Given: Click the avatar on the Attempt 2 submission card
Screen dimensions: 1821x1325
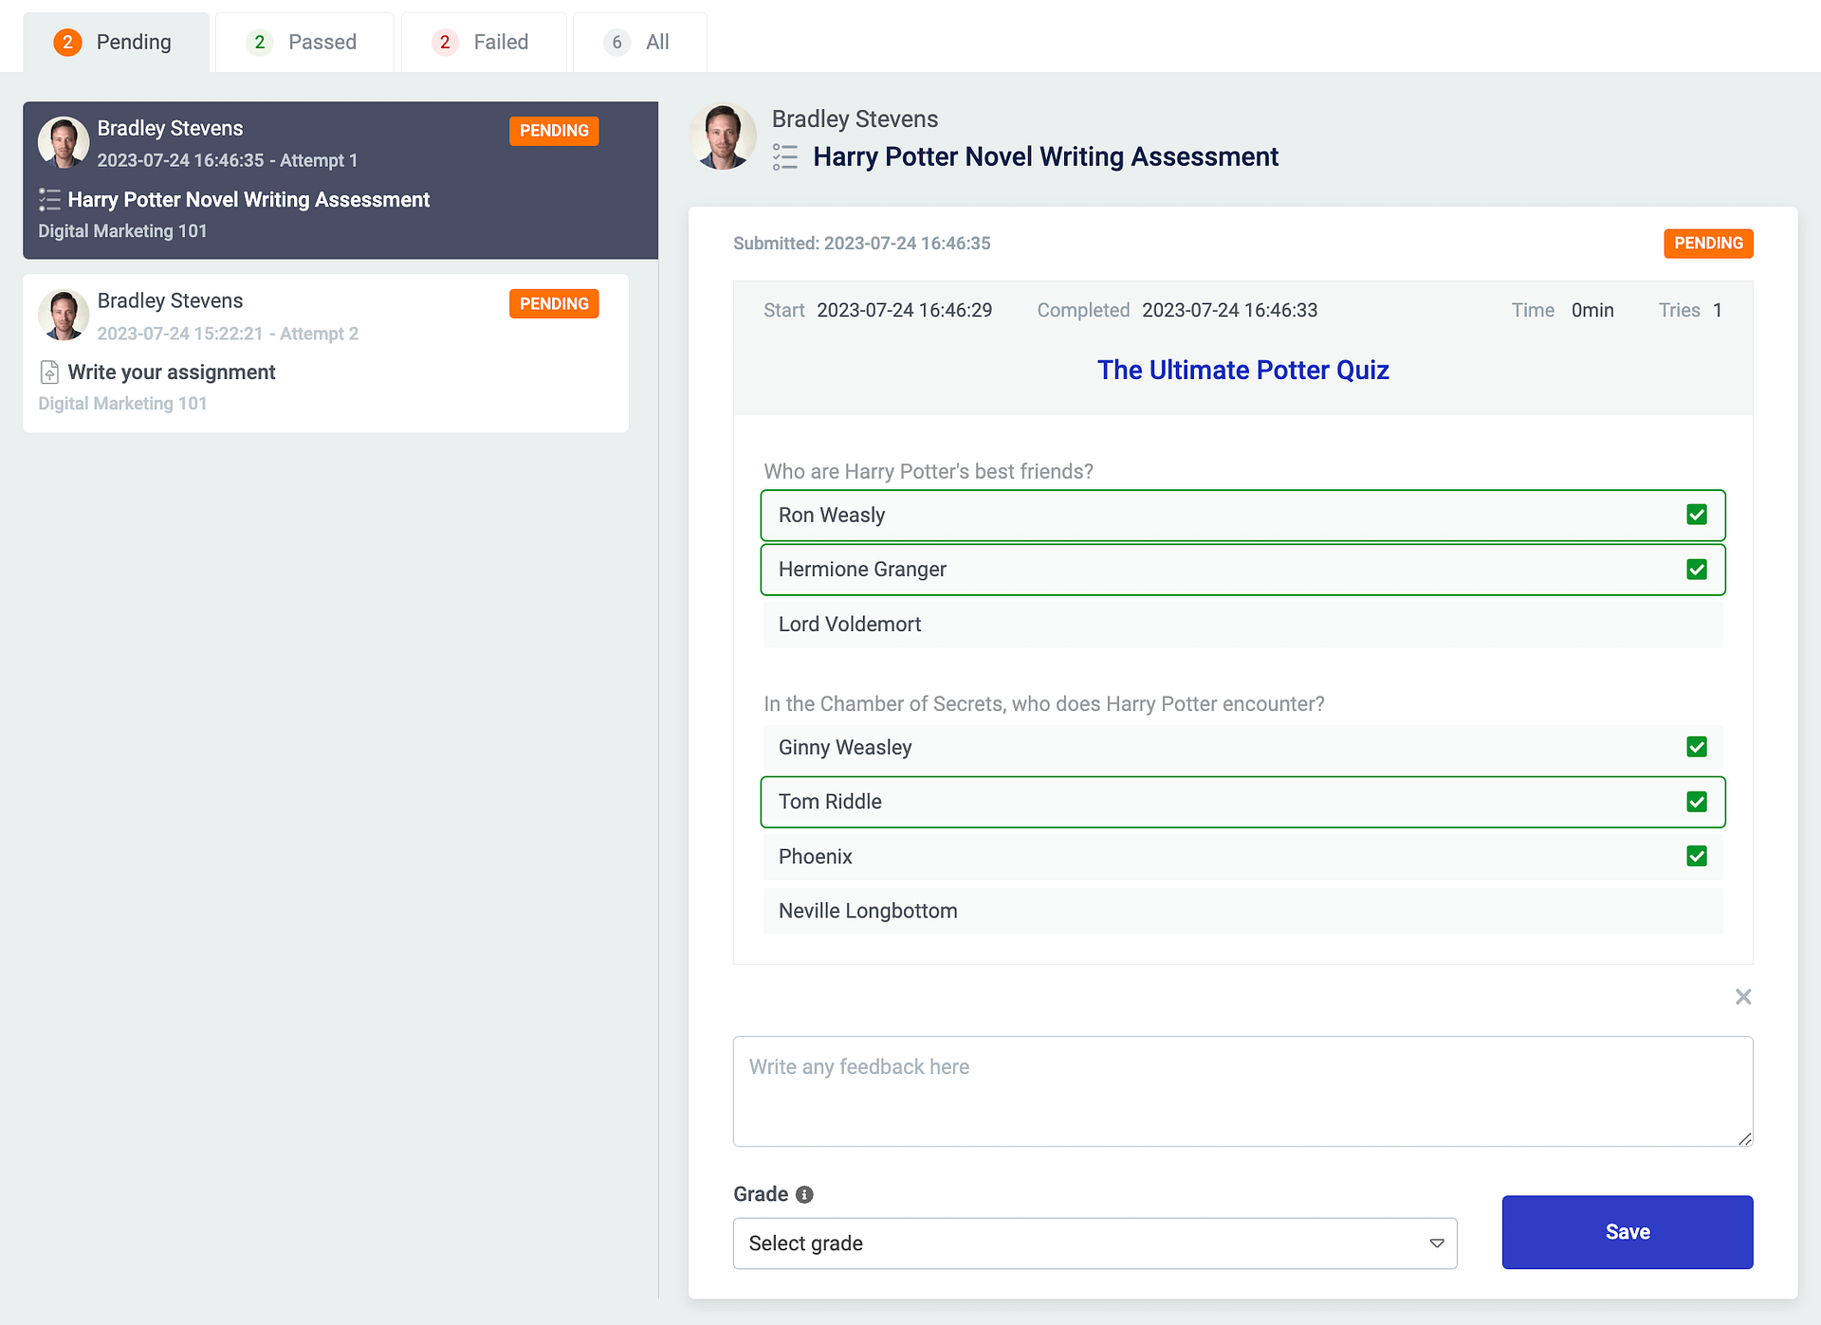Looking at the screenshot, I should [63, 315].
